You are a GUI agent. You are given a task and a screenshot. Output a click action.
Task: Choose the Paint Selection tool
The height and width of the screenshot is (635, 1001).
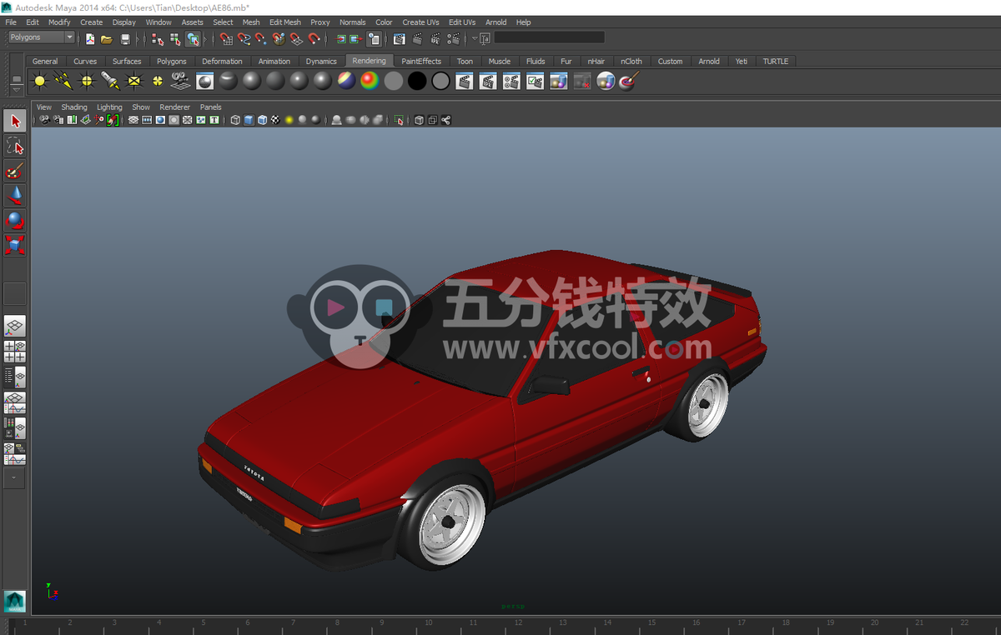15,171
